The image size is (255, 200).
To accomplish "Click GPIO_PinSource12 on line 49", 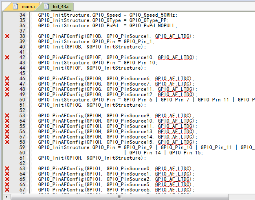I will (x=129, y=95).
